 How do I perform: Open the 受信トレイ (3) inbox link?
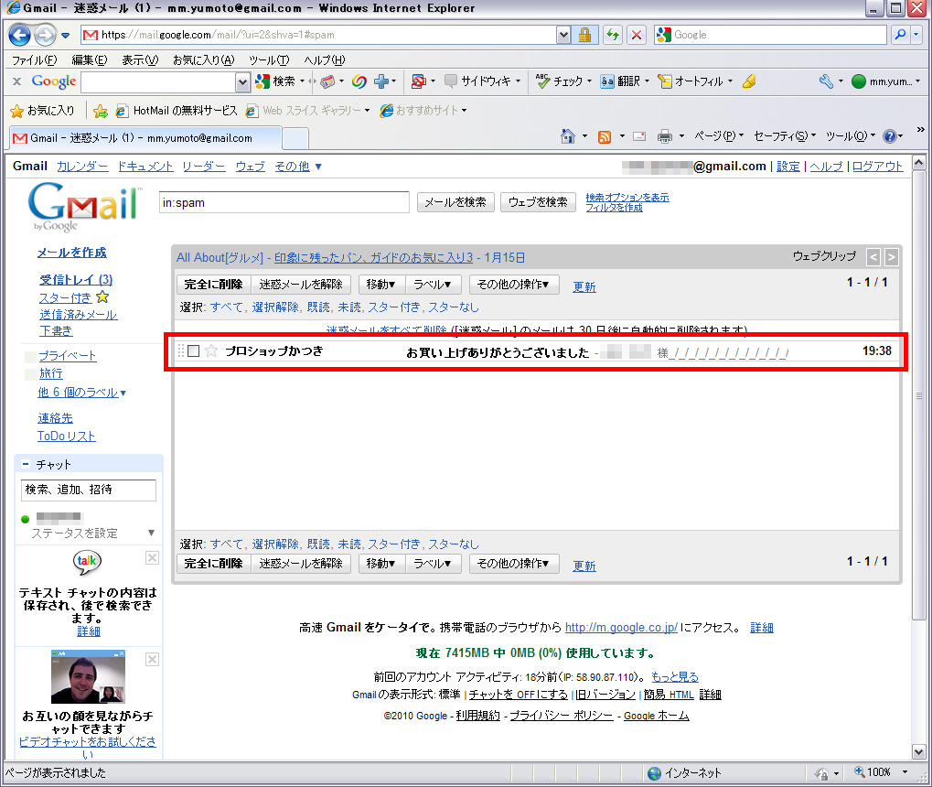click(x=76, y=280)
